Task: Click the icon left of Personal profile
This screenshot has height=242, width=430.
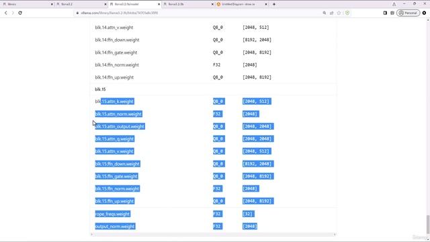Action: pyautogui.click(x=392, y=13)
